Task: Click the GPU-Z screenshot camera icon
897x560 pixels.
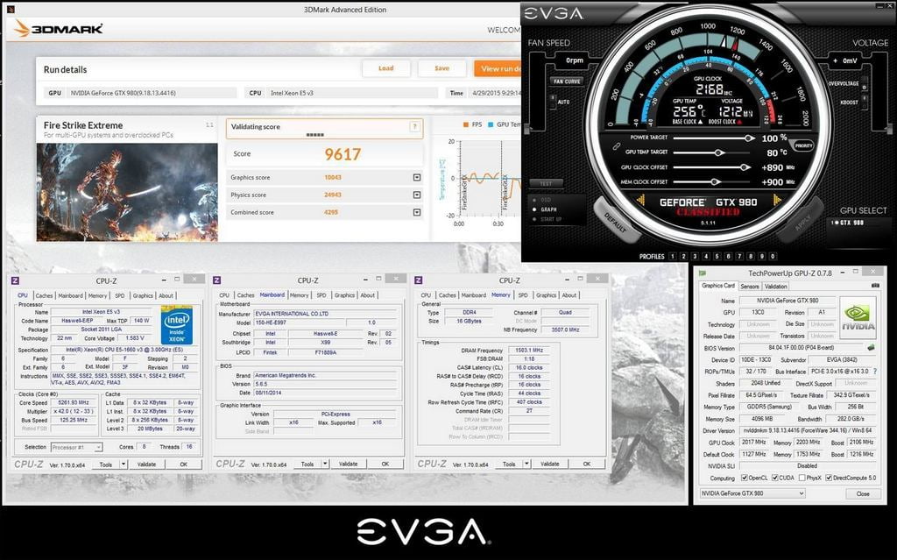Action: pos(874,286)
